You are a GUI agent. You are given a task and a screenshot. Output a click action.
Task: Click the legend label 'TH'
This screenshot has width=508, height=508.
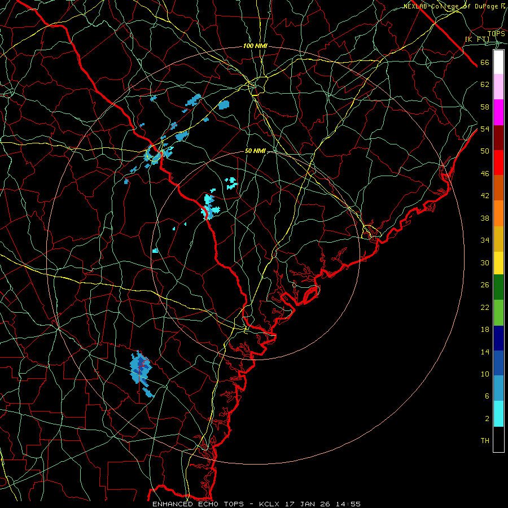point(485,441)
